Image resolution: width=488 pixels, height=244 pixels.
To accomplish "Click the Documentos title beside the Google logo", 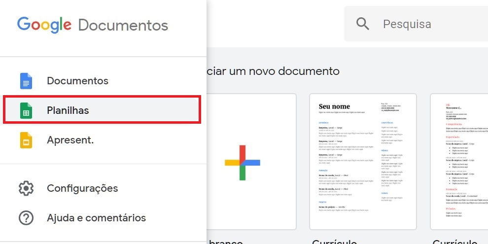I will (x=123, y=25).
